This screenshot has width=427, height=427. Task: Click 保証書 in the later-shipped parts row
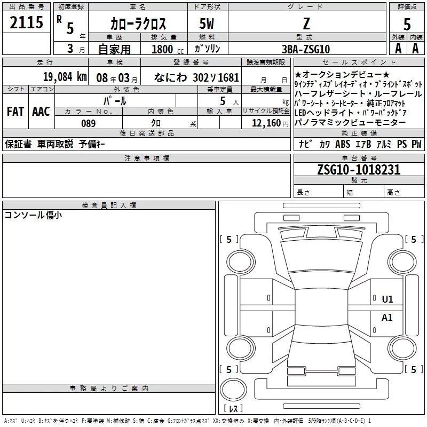(x=18, y=144)
